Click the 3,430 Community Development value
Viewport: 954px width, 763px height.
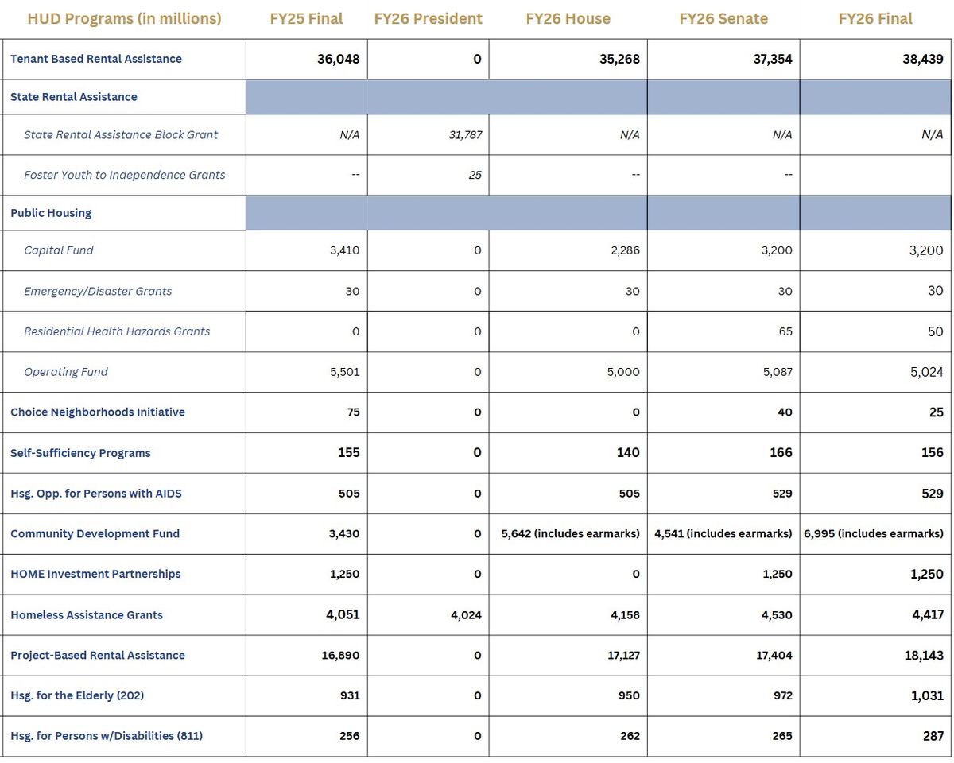[344, 534]
